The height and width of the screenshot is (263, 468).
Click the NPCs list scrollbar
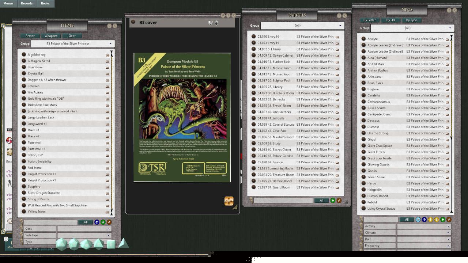click(x=452, y=124)
